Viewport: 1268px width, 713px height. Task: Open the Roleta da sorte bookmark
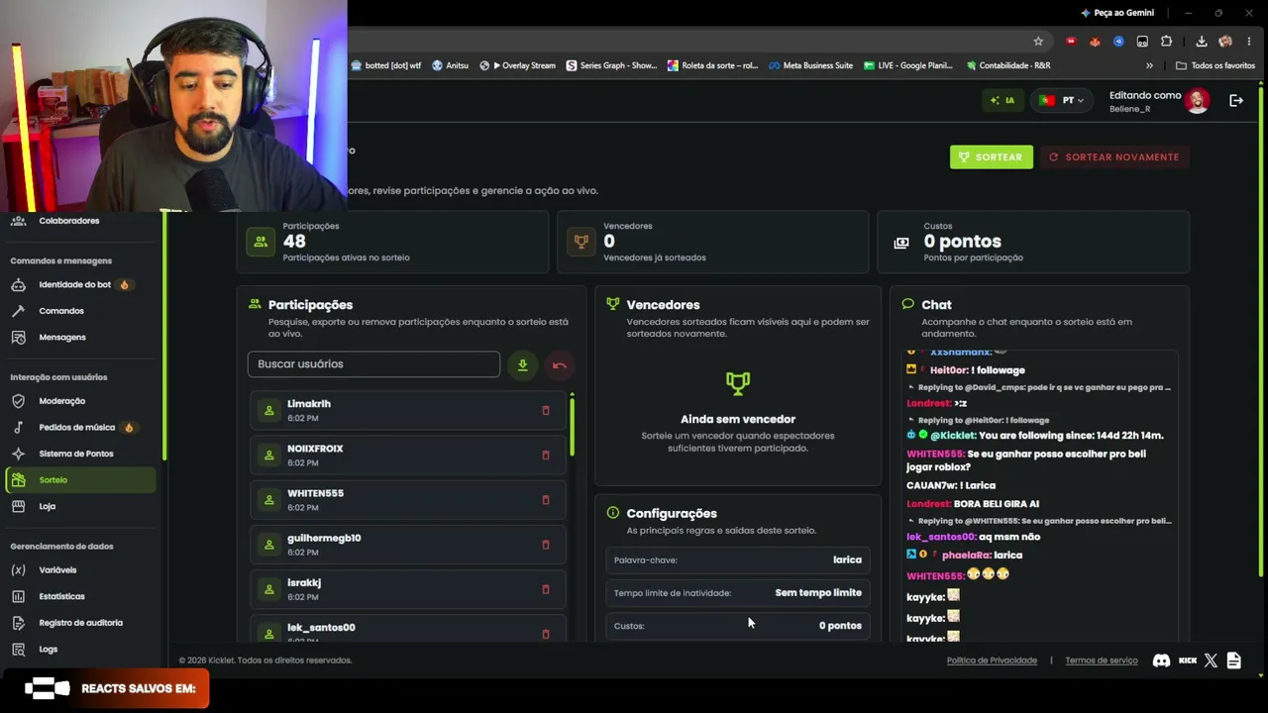tap(712, 65)
